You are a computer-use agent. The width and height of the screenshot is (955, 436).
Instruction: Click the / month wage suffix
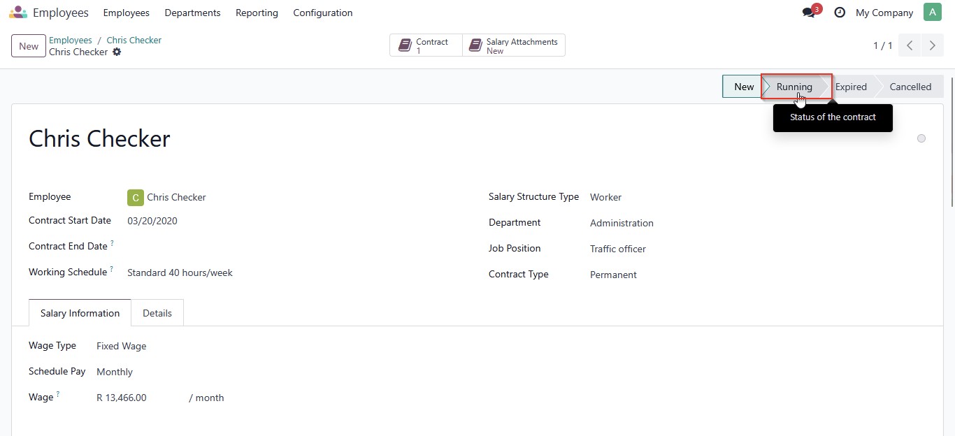pos(206,398)
